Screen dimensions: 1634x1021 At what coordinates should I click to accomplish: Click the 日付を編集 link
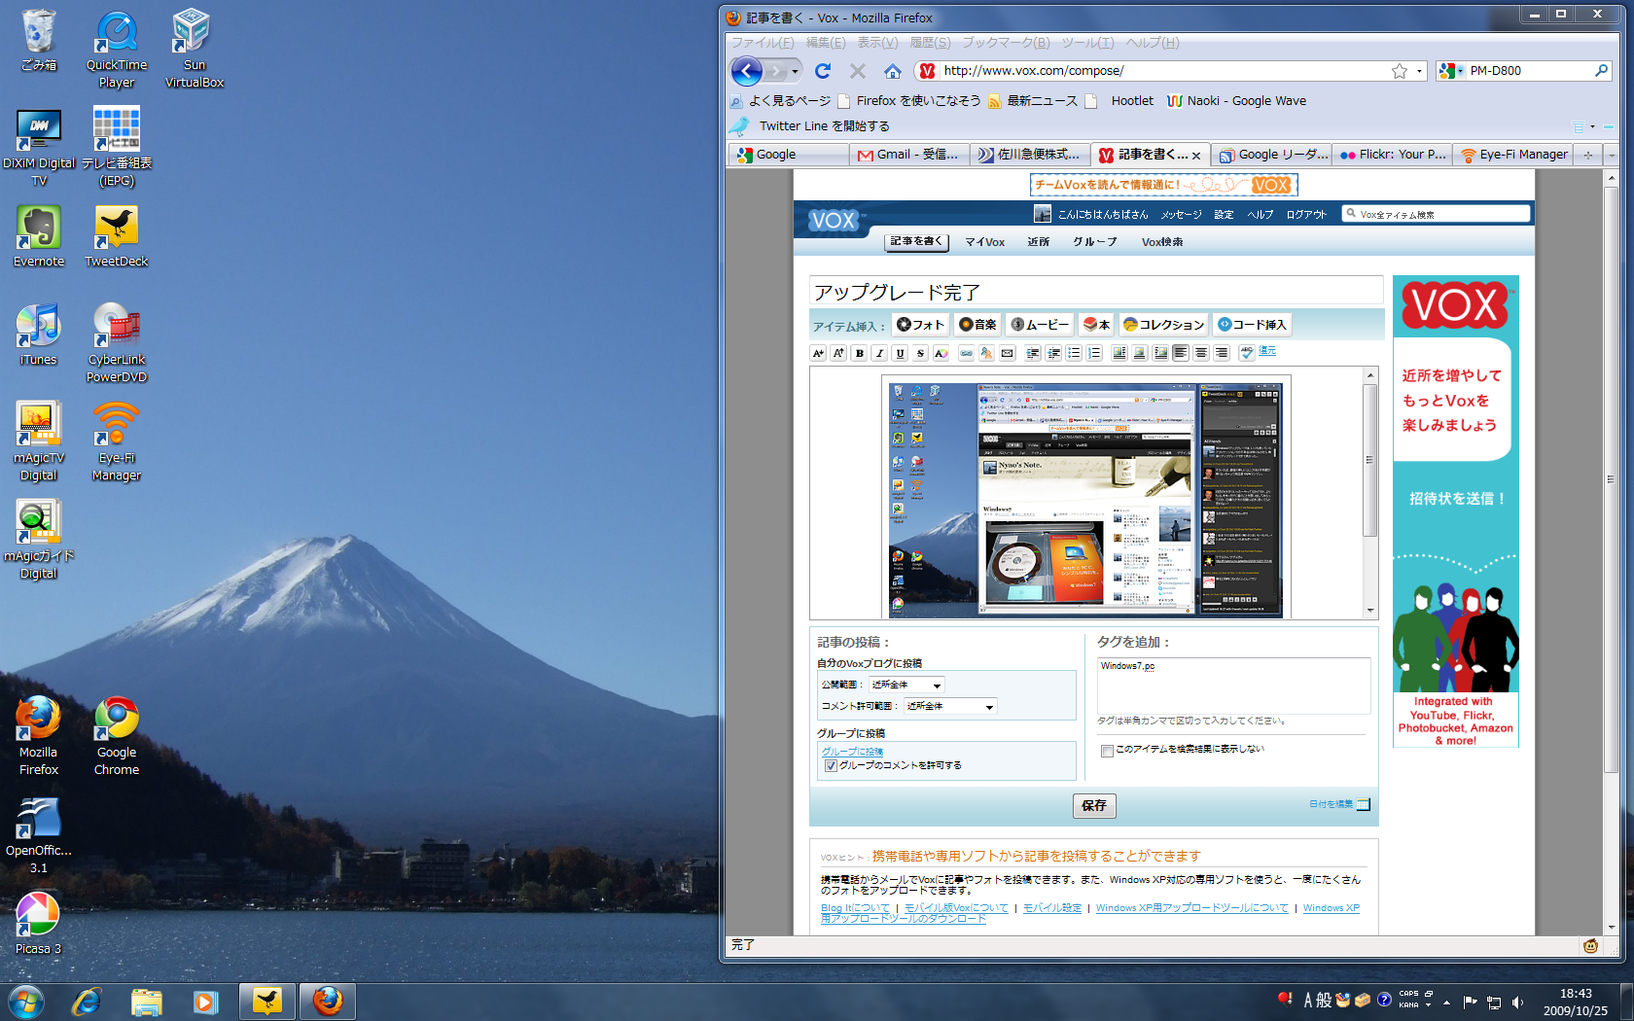1331,804
